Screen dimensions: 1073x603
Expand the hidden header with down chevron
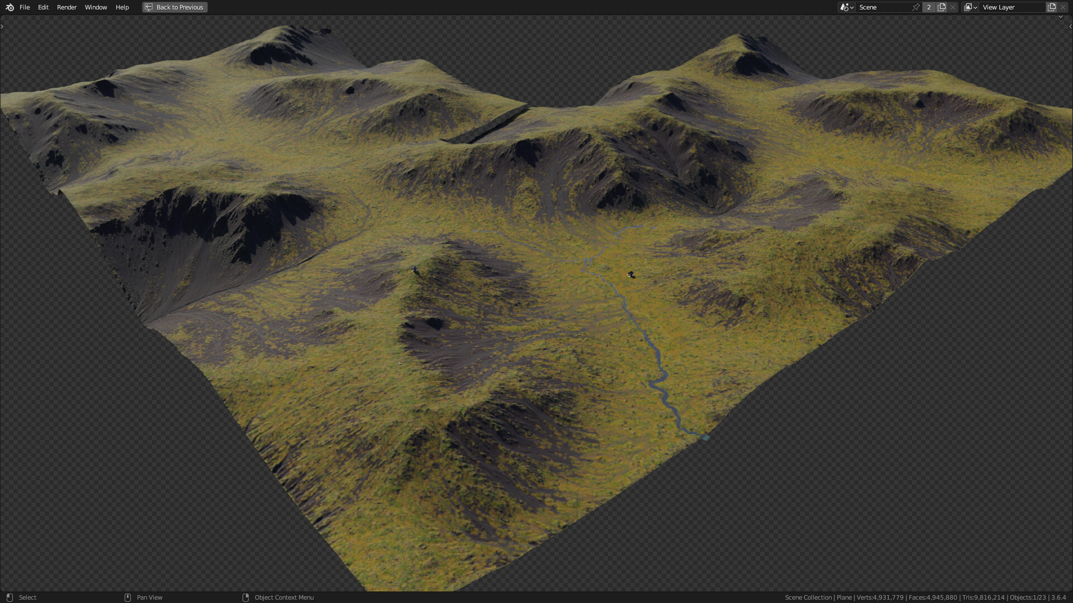(x=1060, y=17)
